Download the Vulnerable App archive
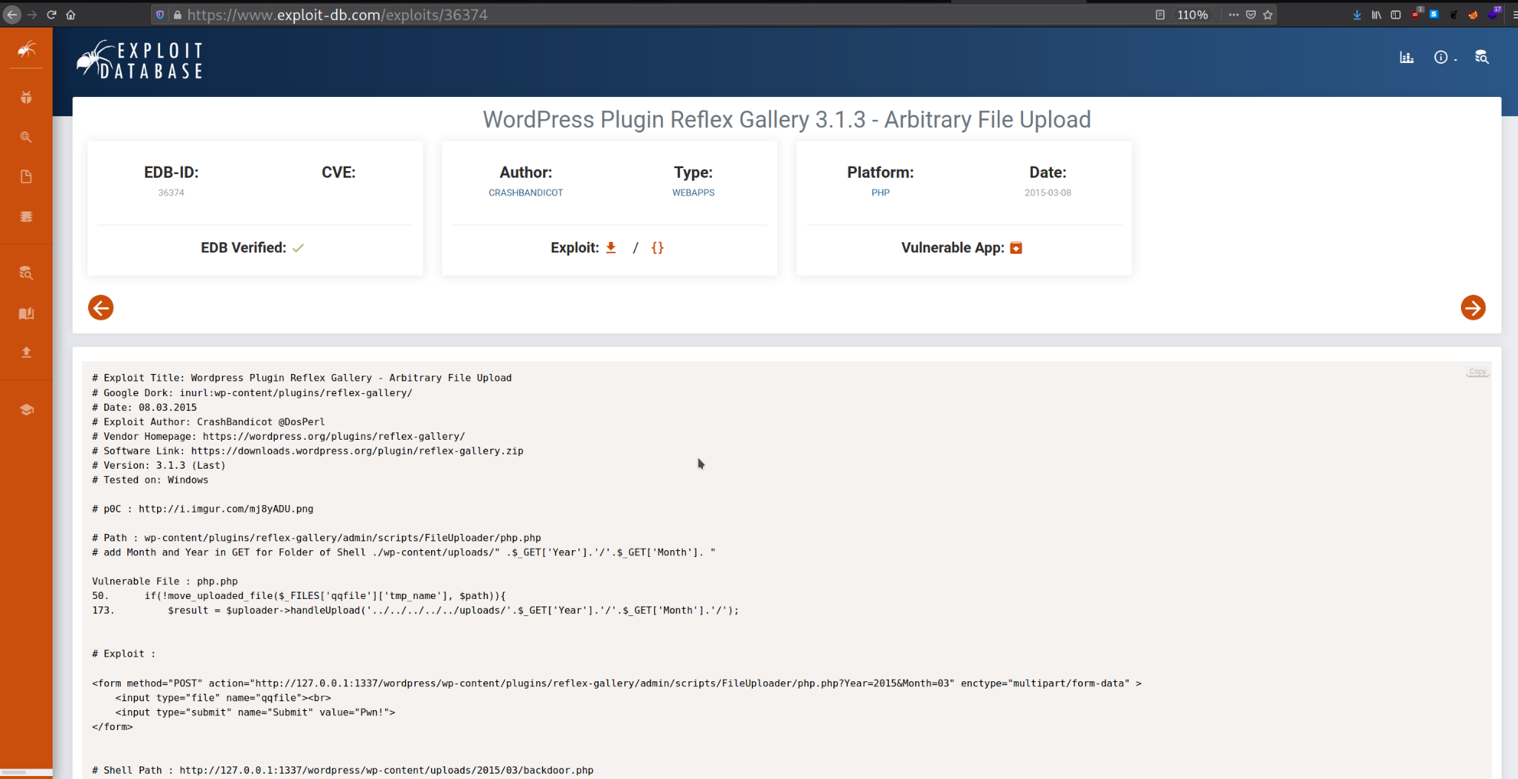This screenshot has height=779, width=1518. 1016,247
